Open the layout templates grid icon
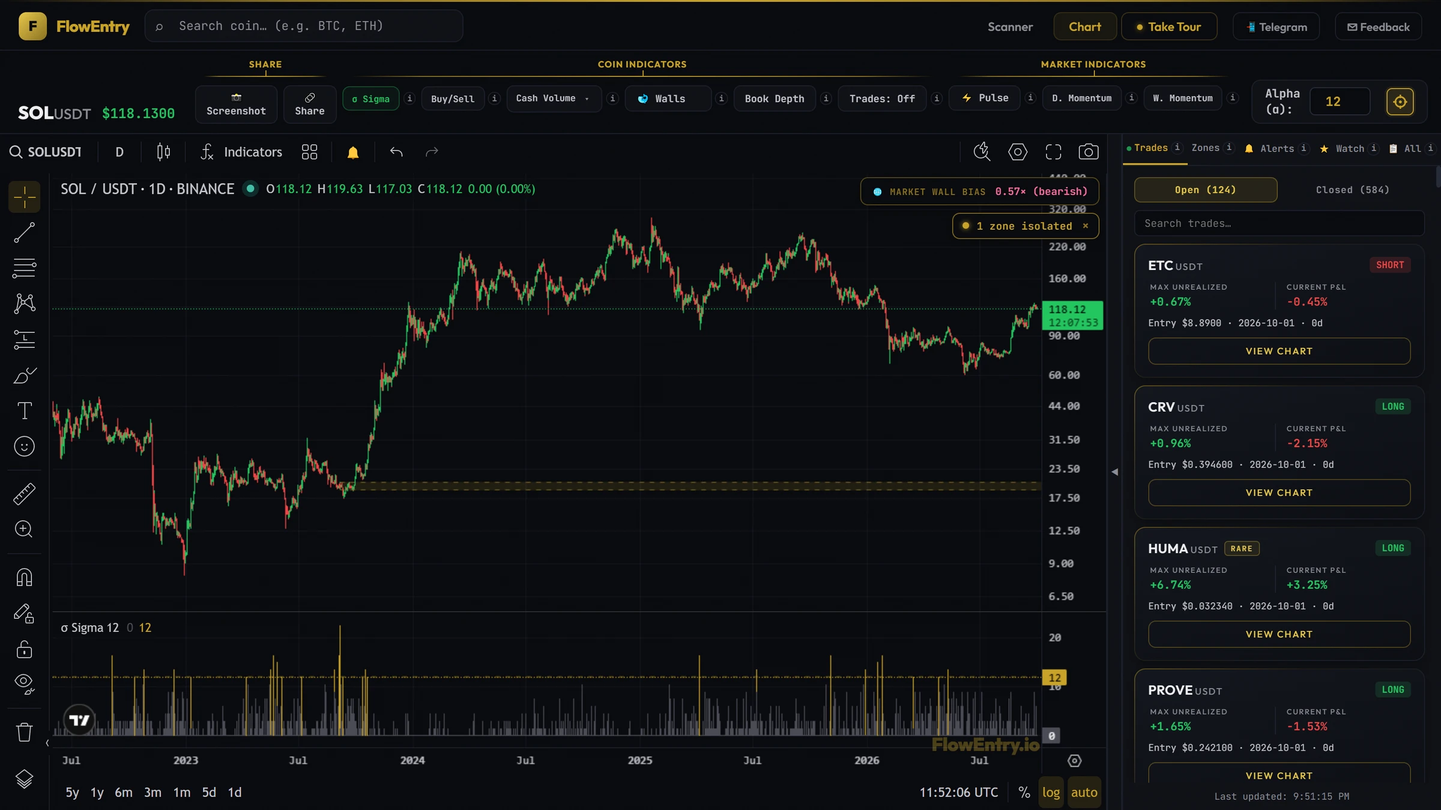The height and width of the screenshot is (810, 1441). [309, 152]
